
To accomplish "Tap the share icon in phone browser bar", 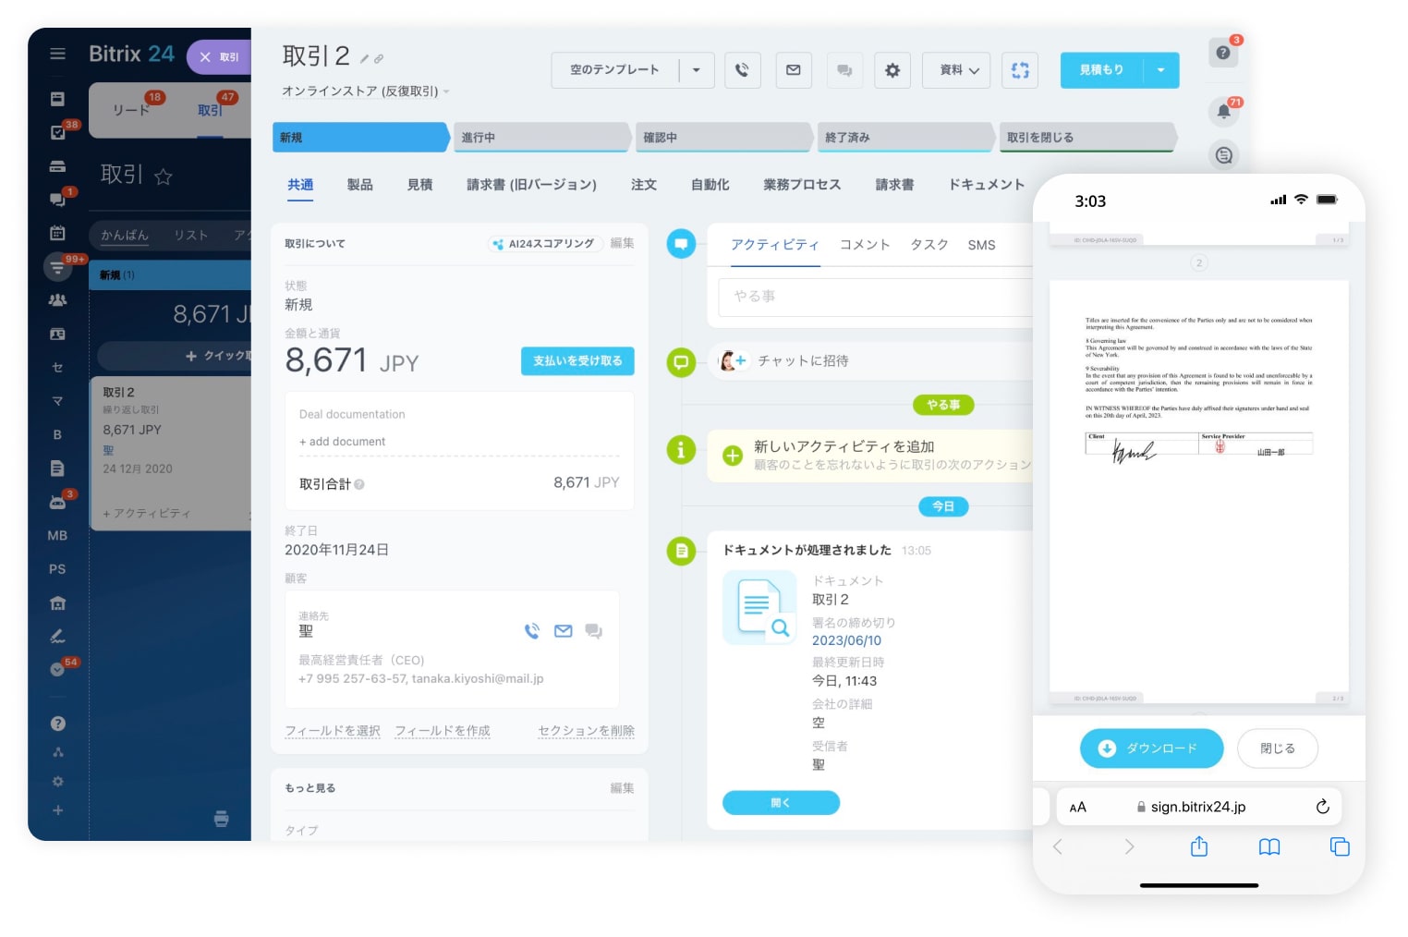I will [1199, 846].
